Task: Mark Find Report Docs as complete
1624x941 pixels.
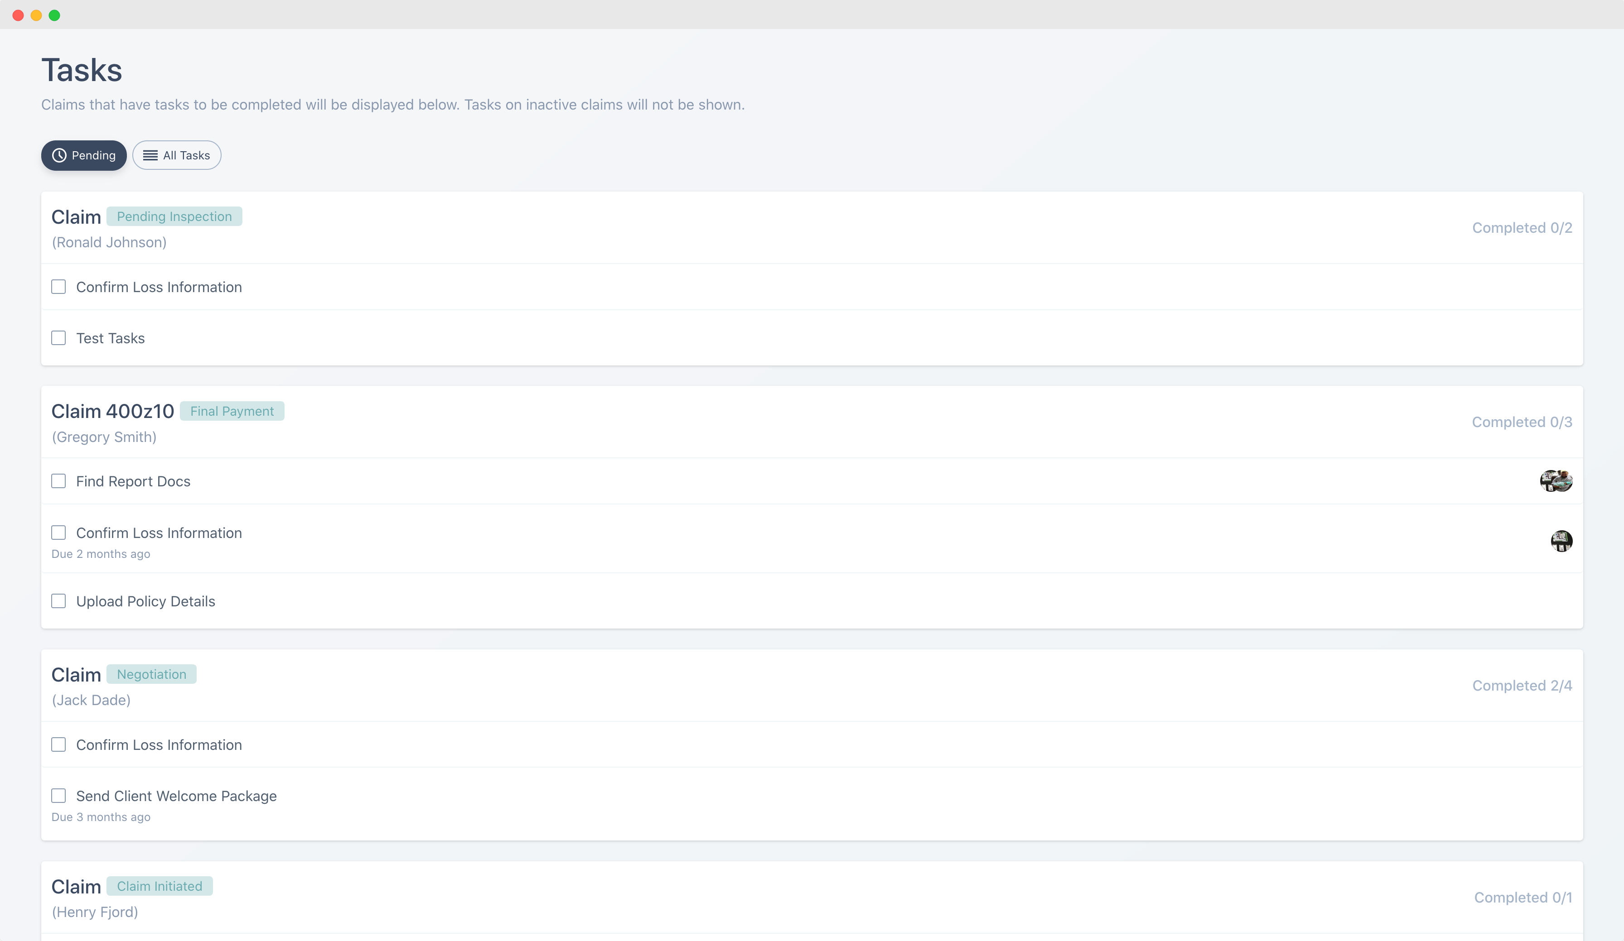Action: [58, 481]
